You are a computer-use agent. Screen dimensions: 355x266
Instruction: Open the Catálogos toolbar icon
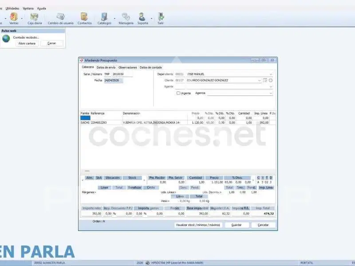point(104,18)
